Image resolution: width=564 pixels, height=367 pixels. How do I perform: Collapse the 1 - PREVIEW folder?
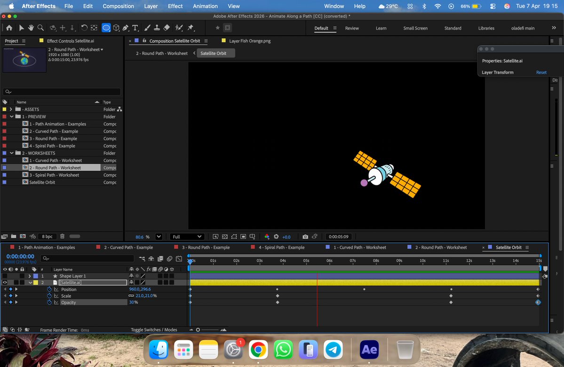click(12, 117)
